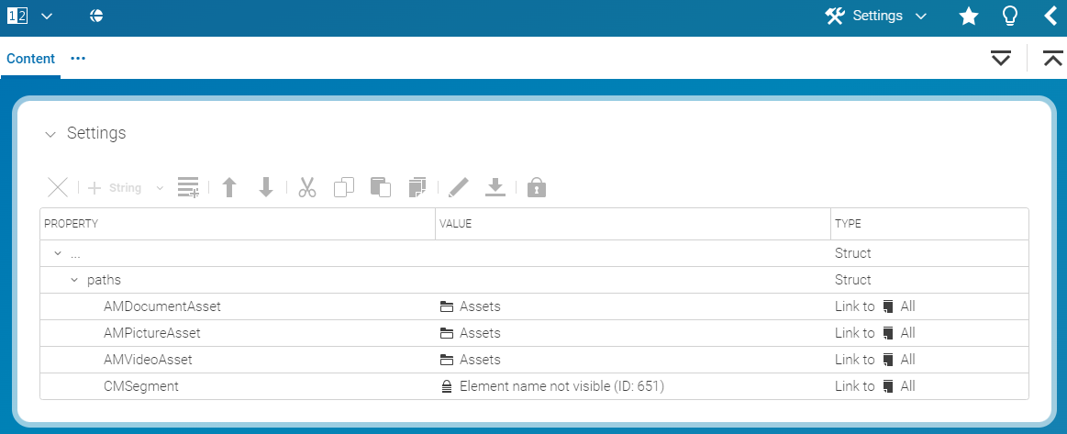Screen dimensions: 1067x434
Task: Open Assets folder link for AMDocumentAsset
Action: coord(471,306)
